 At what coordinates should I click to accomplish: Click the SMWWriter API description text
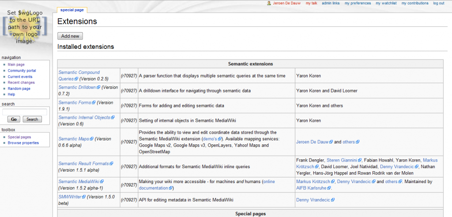pyautogui.click(x=186, y=200)
